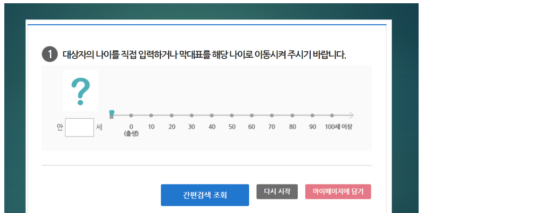Image resolution: width=547 pixels, height=213 pixels.
Task: Click the 100세 이상 label text
Action: tap(338, 127)
